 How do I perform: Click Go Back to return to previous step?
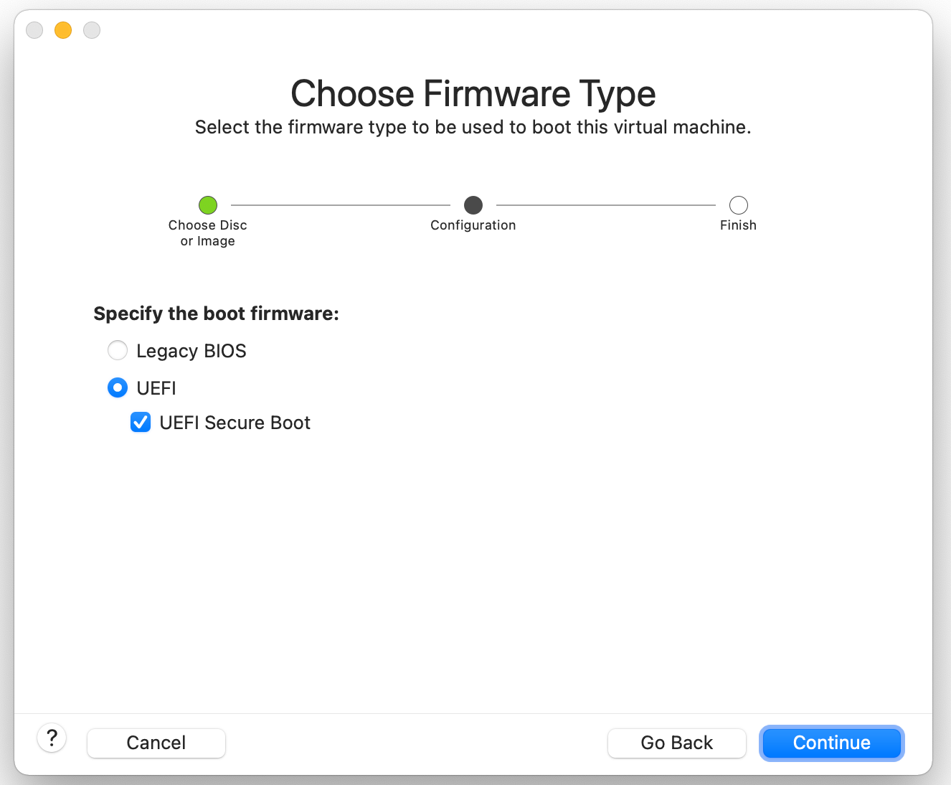click(x=676, y=743)
